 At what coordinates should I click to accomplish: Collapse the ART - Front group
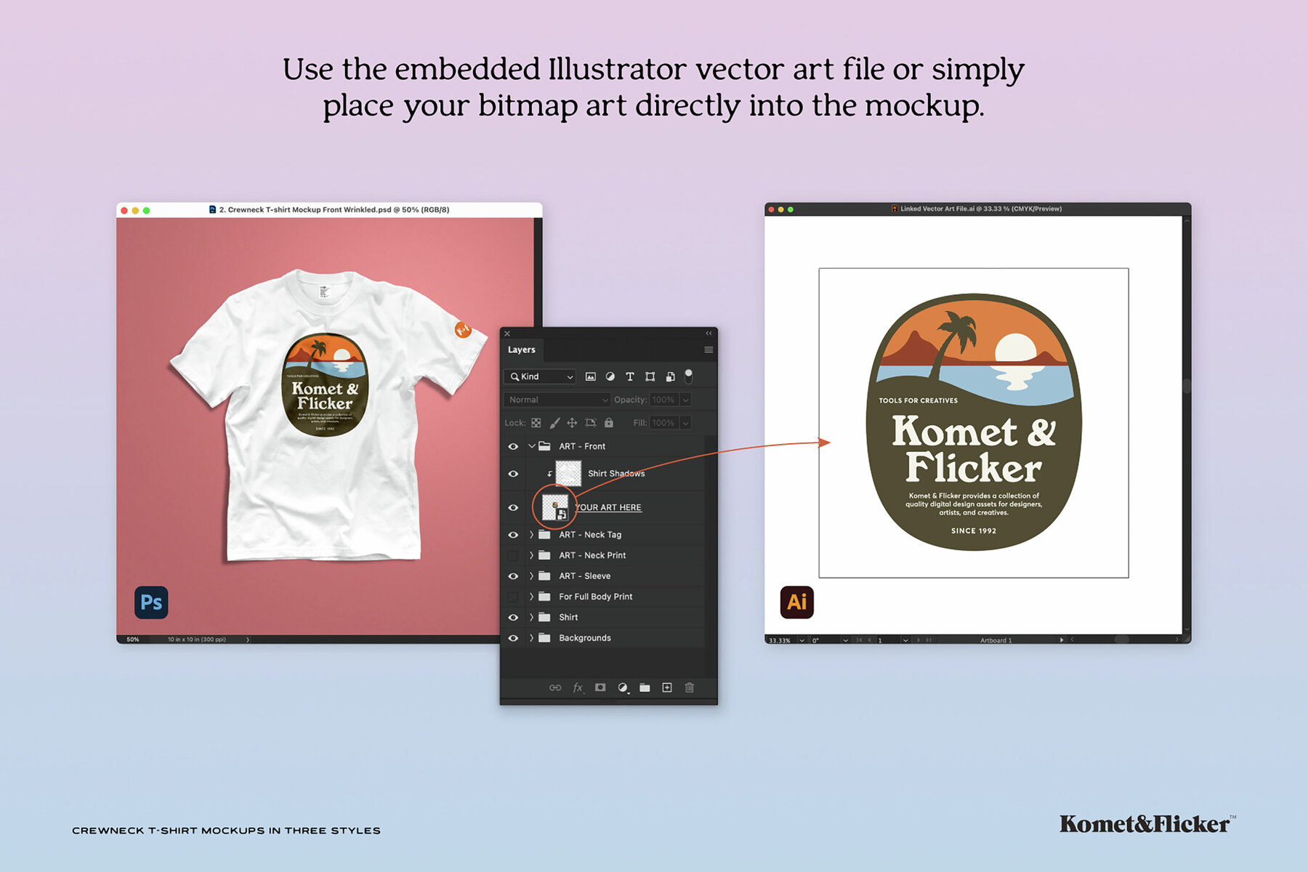pyautogui.click(x=531, y=446)
